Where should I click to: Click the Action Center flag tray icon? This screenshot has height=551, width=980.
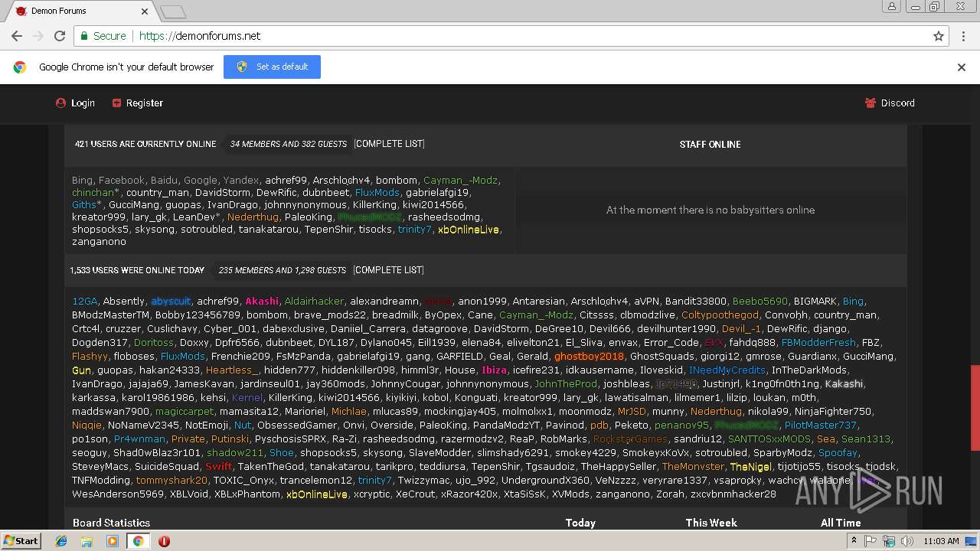click(871, 541)
